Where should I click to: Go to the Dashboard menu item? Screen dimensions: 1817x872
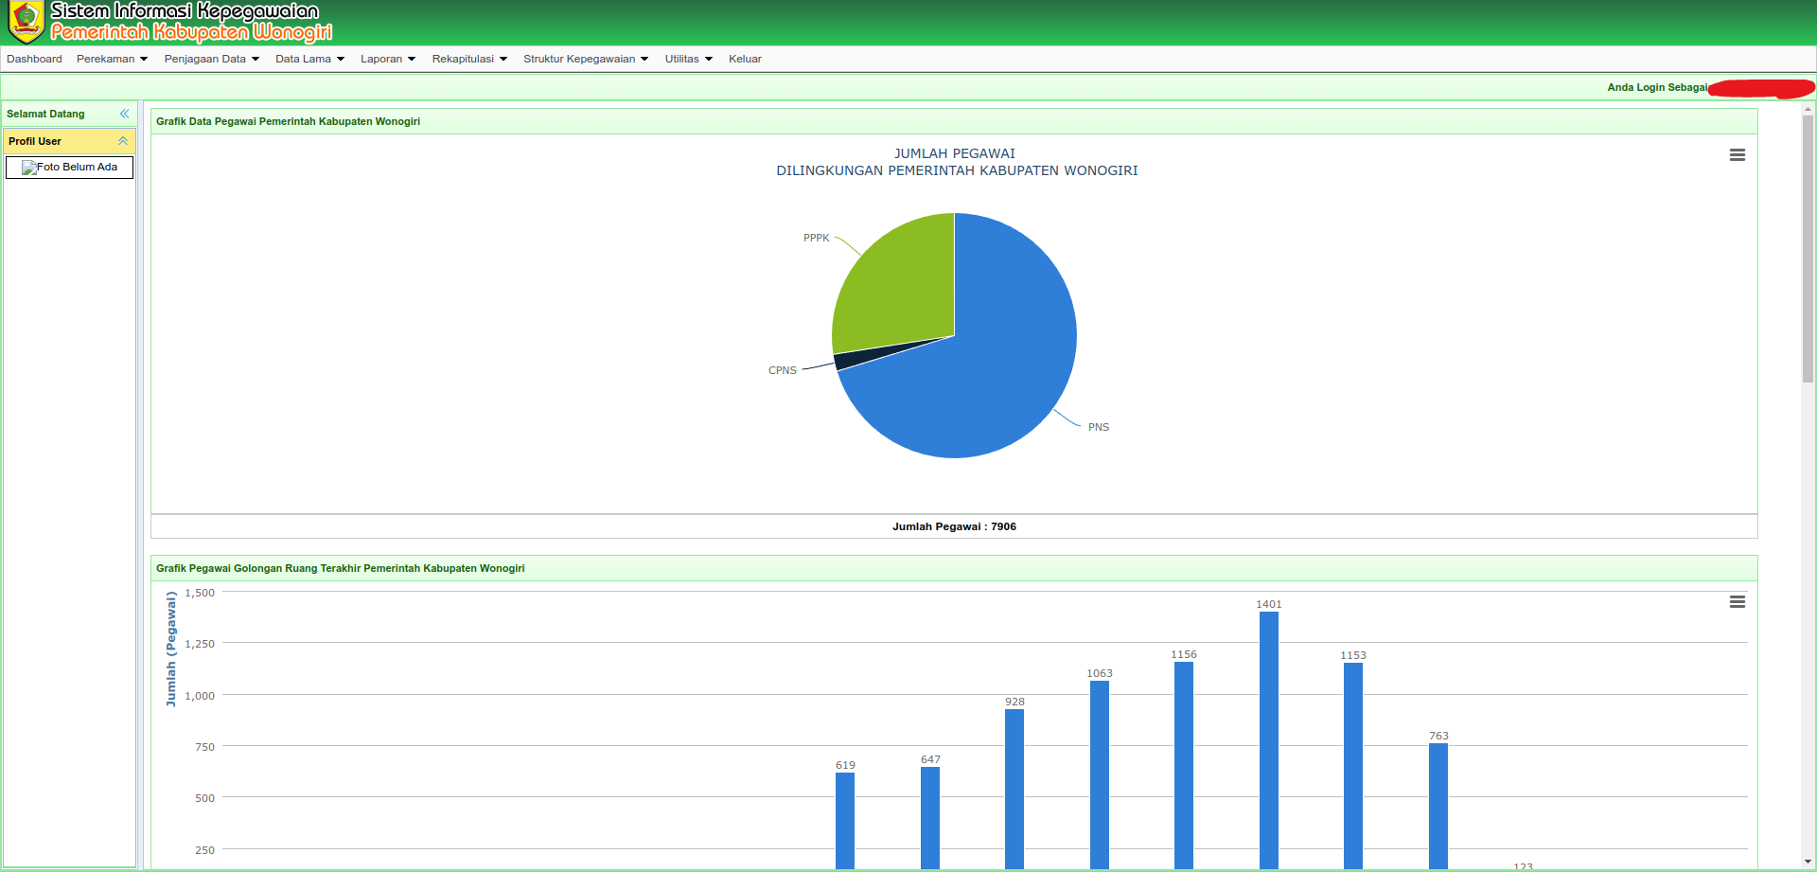point(34,59)
